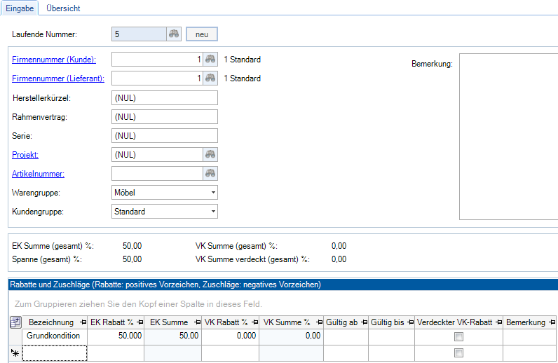Follow the Firmennummer (Kunde) link

point(54,60)
